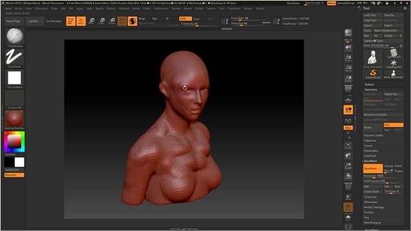
Task: Collapse the Geometry section
Action: pyautogui.click(x=371, y=90)
